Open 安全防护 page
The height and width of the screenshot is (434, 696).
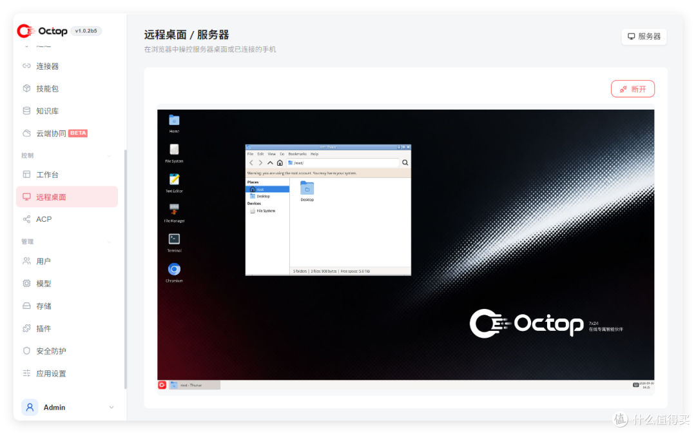click(x=66, y=351)
